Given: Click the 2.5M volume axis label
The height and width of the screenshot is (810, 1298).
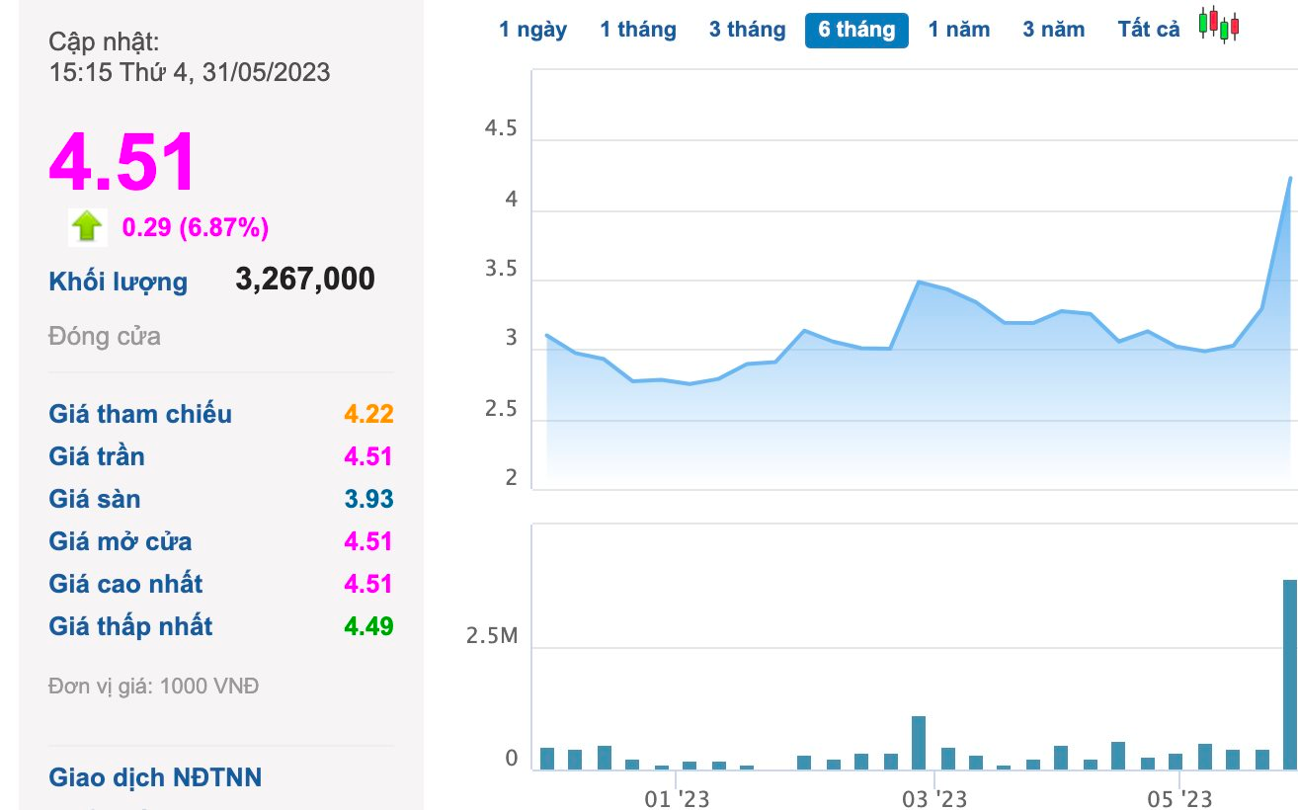Looking at the screenshot, I should pos(492,635).
